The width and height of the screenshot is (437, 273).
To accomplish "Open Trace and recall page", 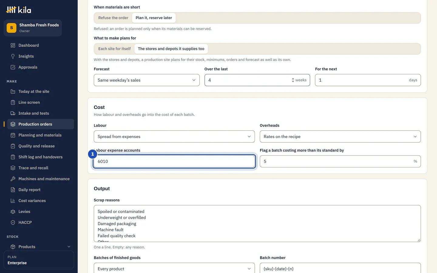I will (41, 168).
